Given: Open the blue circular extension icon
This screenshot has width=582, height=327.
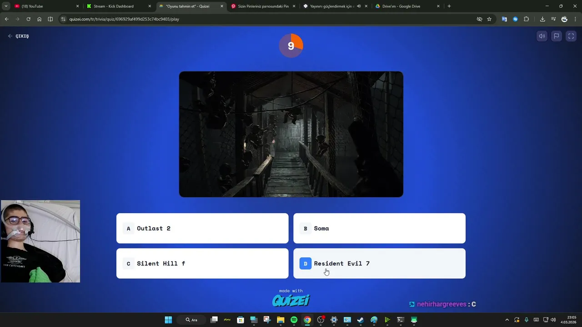Looking at the screenshot, I should point(515,19).
